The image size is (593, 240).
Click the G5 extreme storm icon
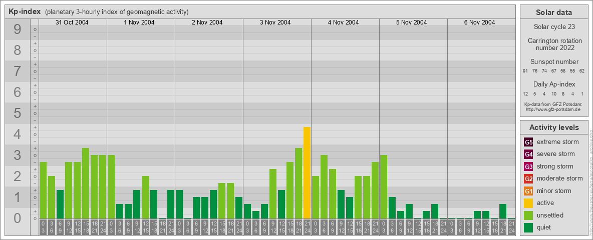pos(528,142)
